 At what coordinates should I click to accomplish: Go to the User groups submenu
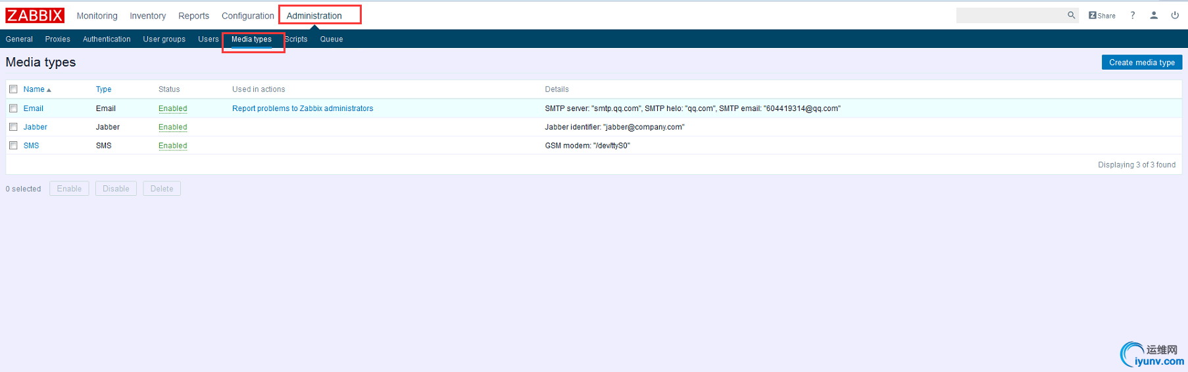tap(164, 39)
